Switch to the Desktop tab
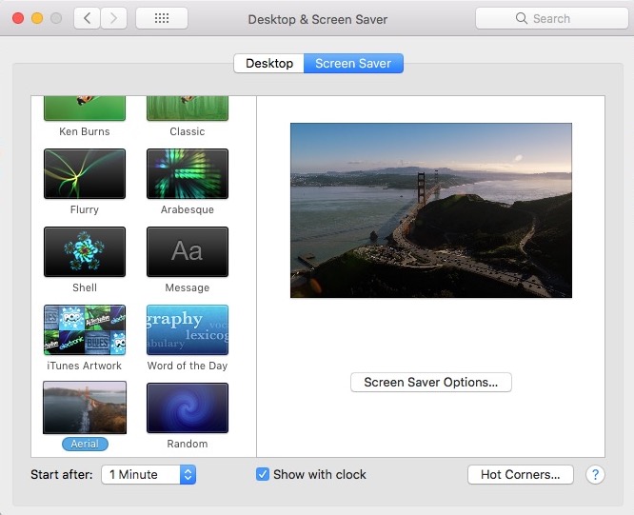The width and height of the screenshot is (634, 515). coord(269,64)
